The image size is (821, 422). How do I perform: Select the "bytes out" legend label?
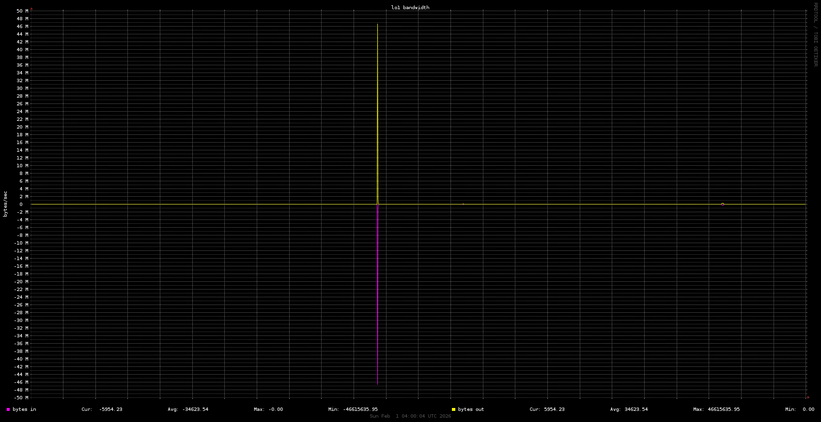[x=471, y=409]
